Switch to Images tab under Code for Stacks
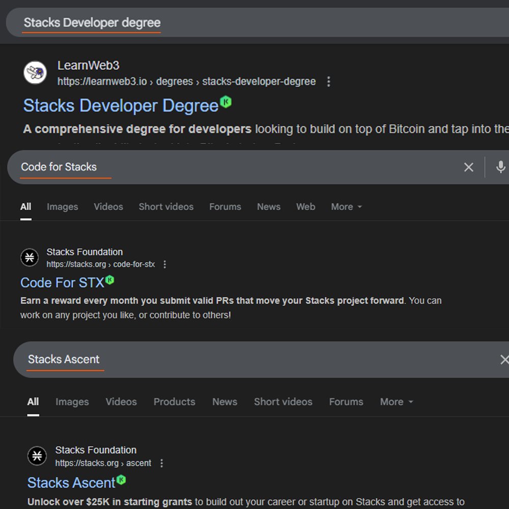509x509 pixels. pyautogui.click(x=62, y=207)
